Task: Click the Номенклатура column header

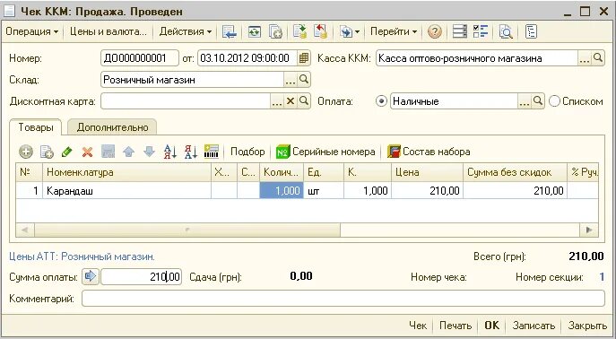Action: (x=126, y=172)
